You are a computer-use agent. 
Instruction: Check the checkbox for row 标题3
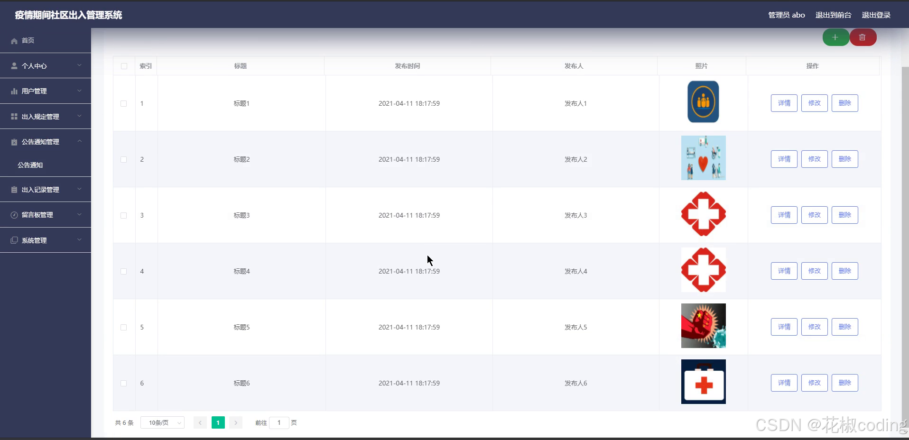124,215
